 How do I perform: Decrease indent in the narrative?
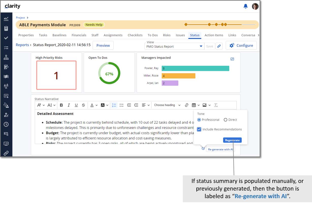pyautogui.click(x=129, y=105)
